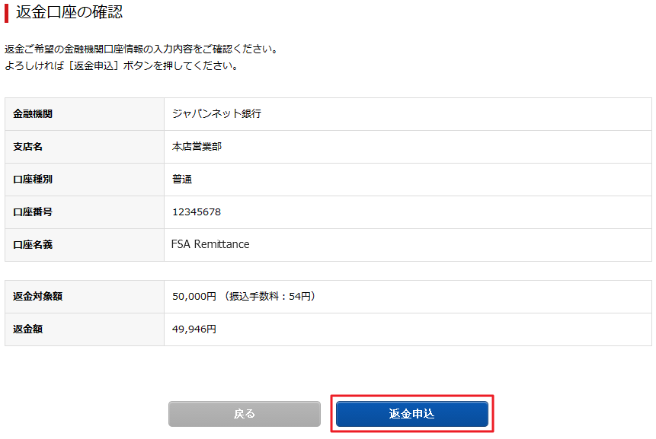Click the ジャパンネット銀行 value

coord(216,113)
